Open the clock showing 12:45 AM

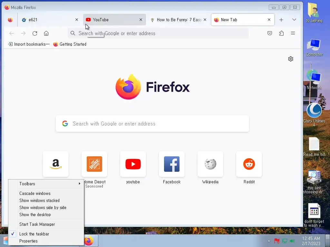tap(311, 241)
